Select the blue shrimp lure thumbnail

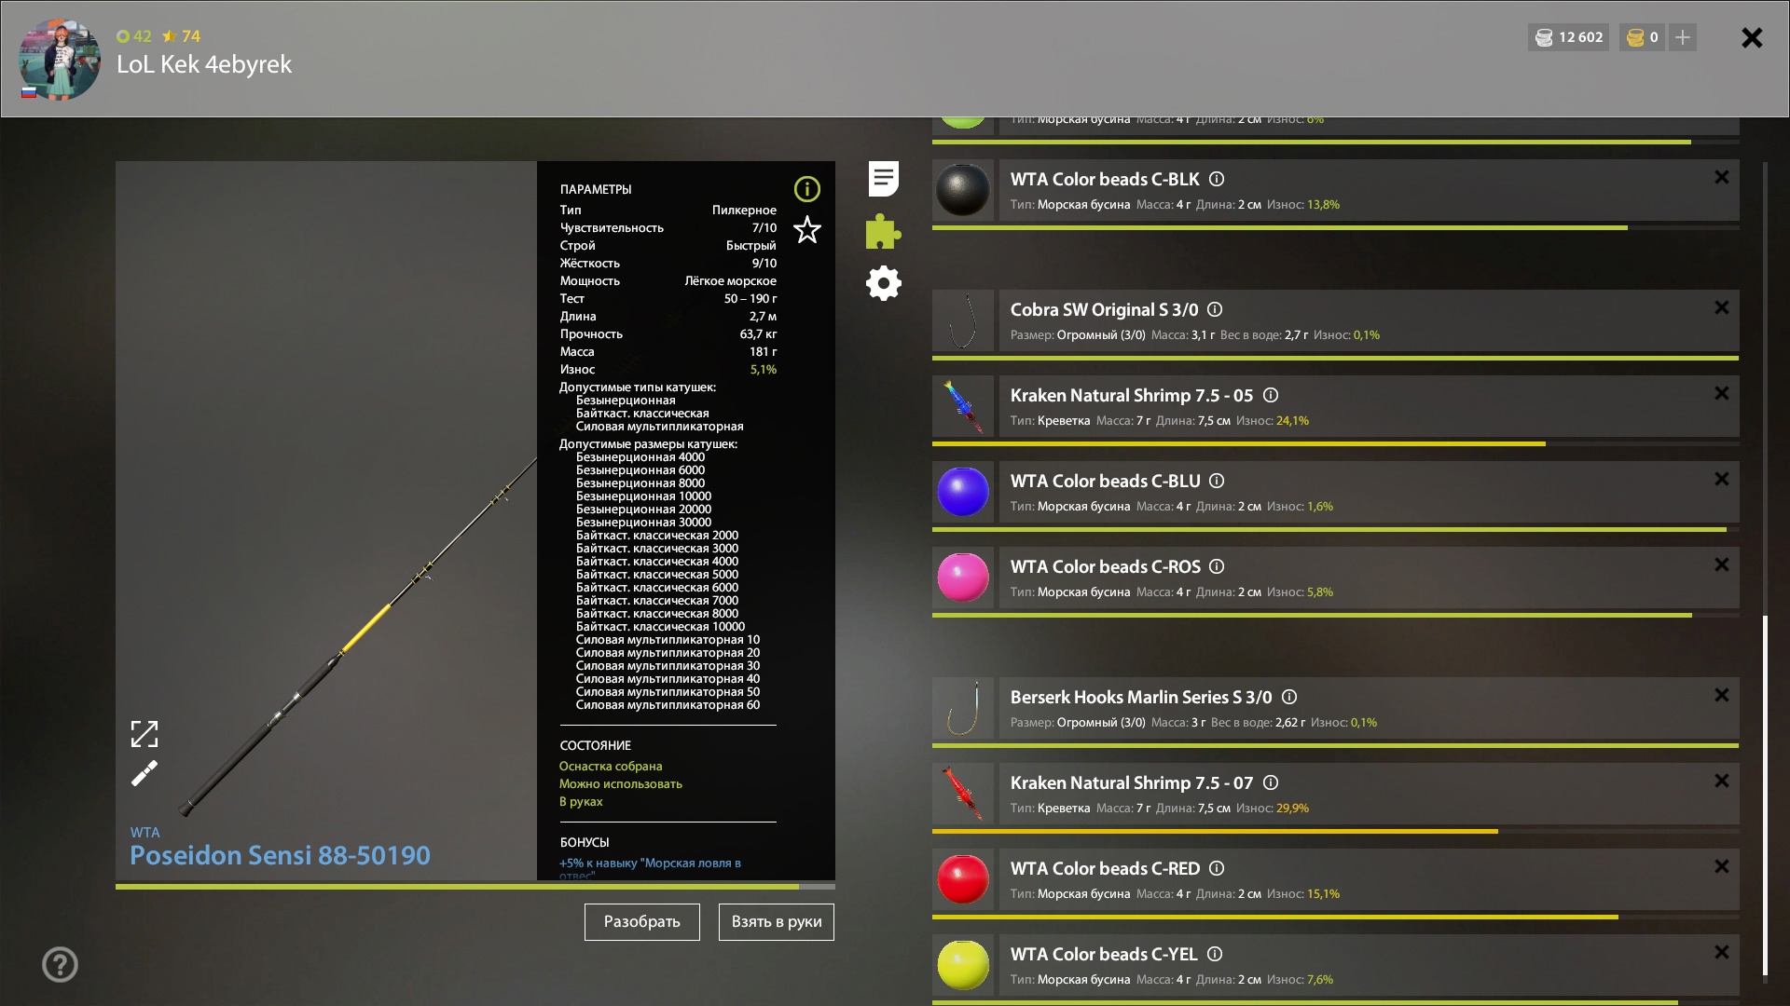click(963, 406)
